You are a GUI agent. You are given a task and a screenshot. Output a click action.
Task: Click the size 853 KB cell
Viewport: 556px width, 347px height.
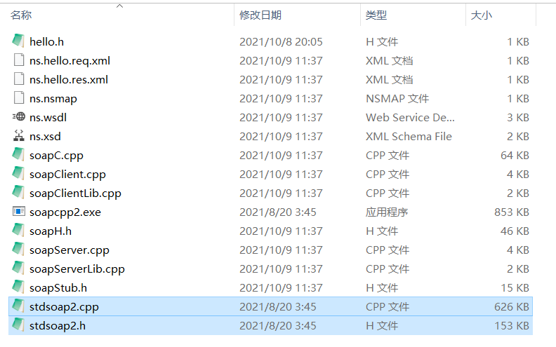tap(512, 212)
